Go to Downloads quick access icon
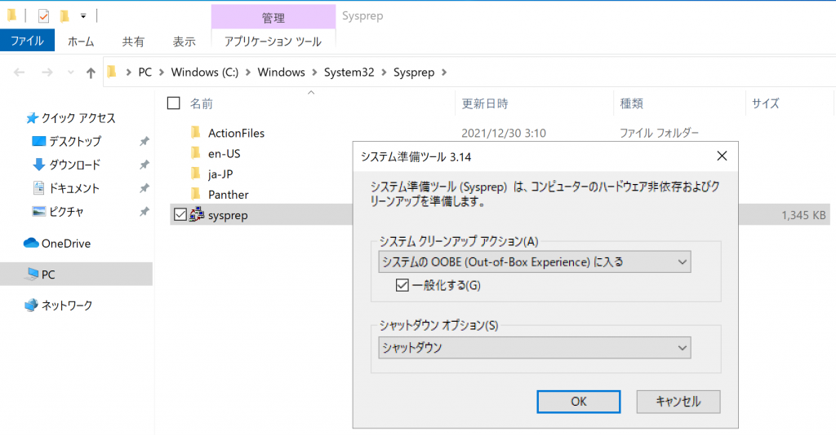Viewport: 836px width, 435px height. click(x=38, y=165)
